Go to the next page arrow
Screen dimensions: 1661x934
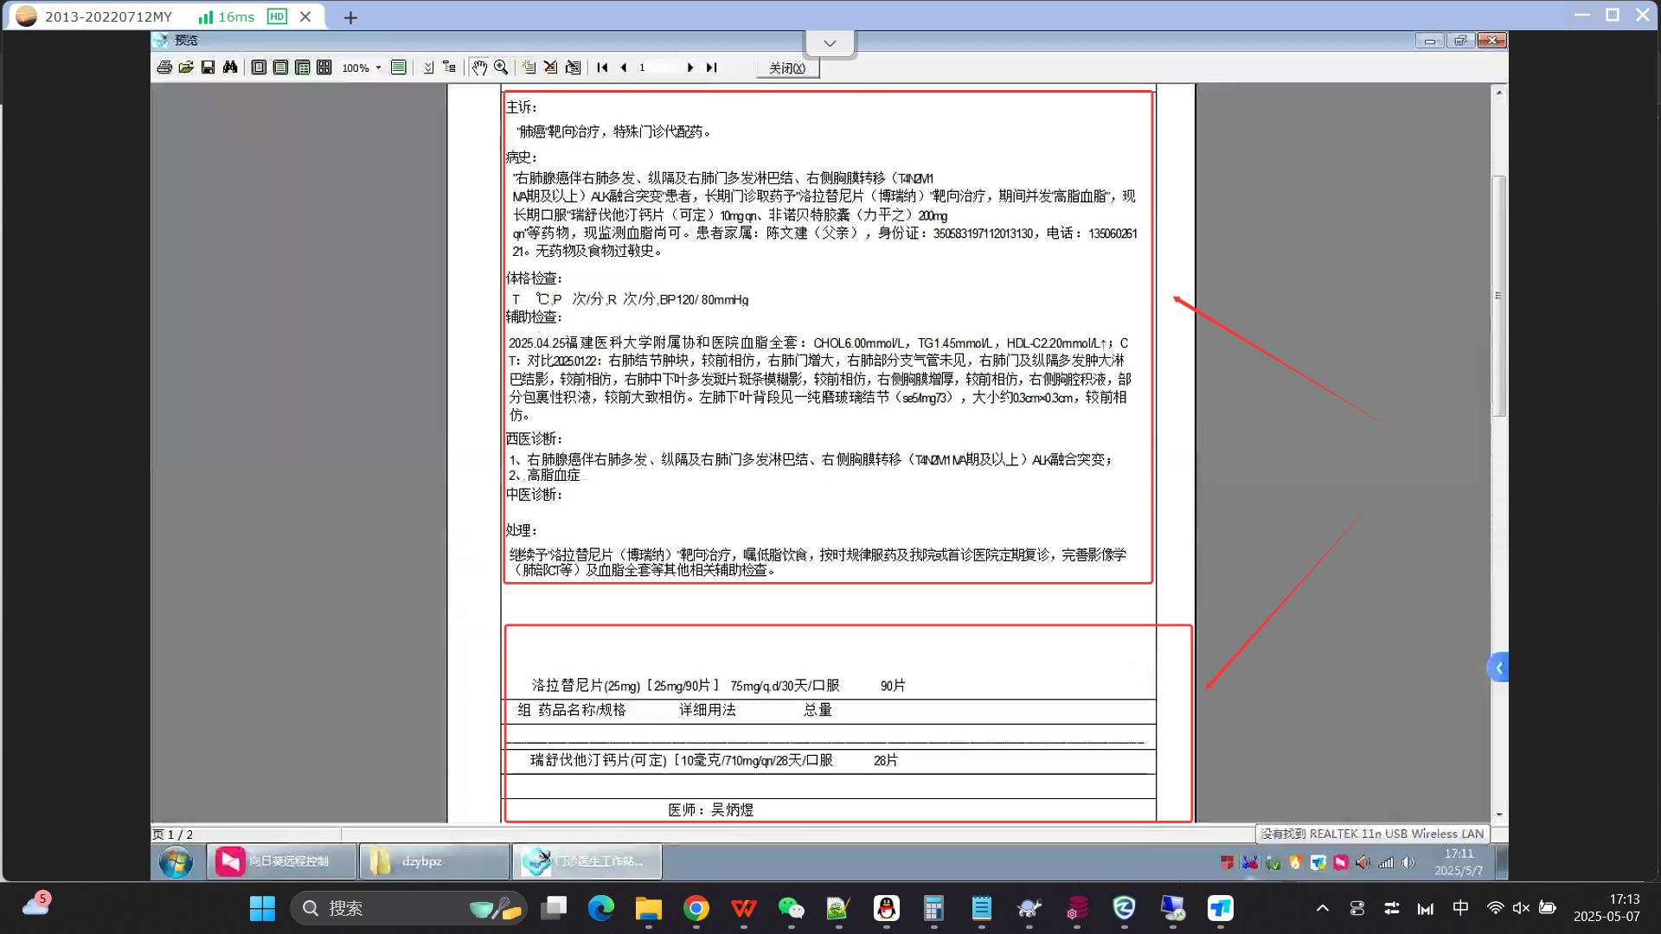coord(689,67)
